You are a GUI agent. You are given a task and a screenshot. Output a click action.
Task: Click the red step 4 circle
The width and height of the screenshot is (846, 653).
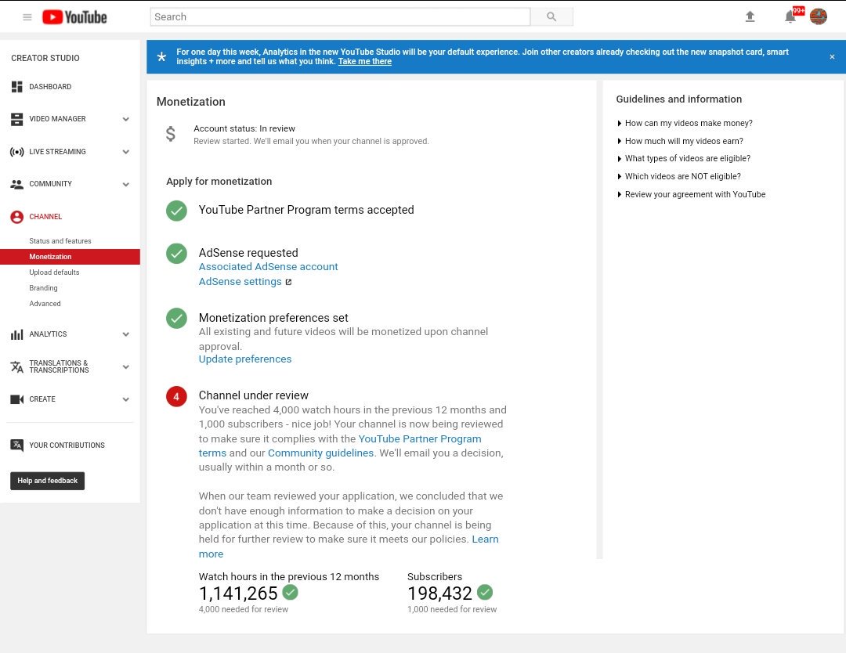pos(176,396)
